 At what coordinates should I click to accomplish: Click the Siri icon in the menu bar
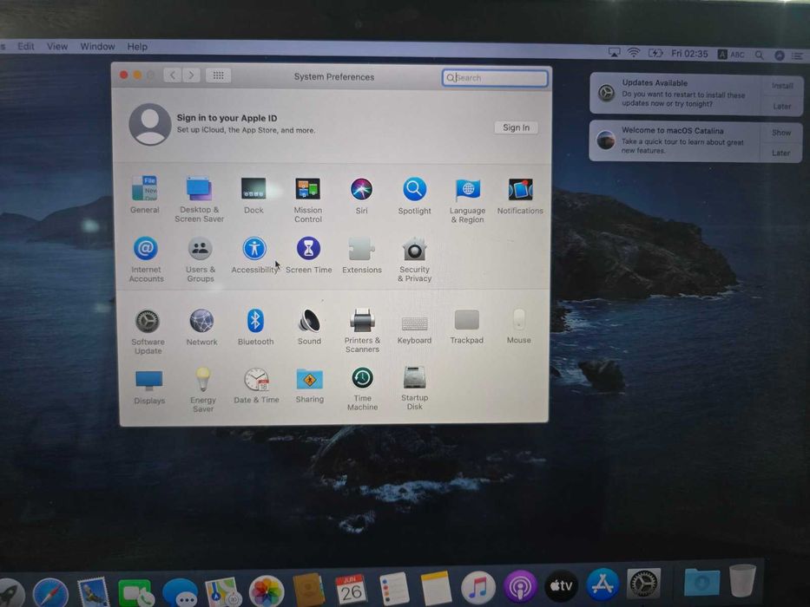[780, 55]
